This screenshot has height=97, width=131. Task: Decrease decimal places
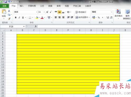(x=111, y=17)
